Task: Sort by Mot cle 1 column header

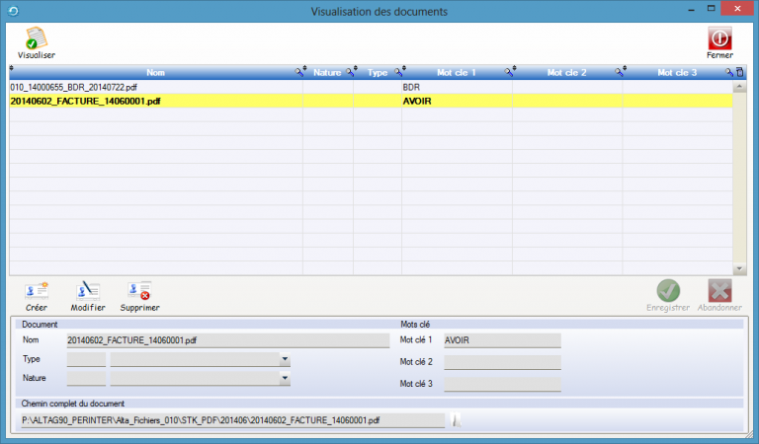Action: click(456, 73)
